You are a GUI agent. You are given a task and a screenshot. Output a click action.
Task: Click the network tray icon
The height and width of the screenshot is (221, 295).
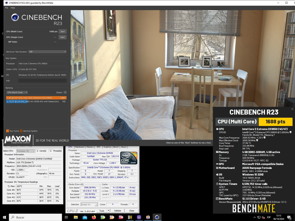(x=259, y=217)
